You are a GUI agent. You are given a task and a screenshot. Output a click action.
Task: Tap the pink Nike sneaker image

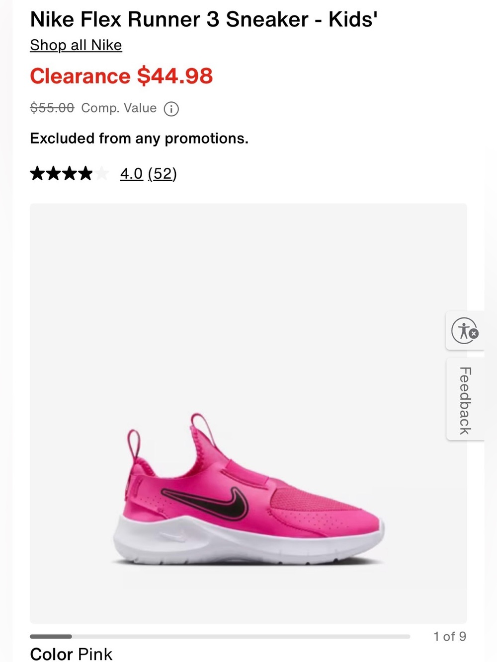click(248, 489)
